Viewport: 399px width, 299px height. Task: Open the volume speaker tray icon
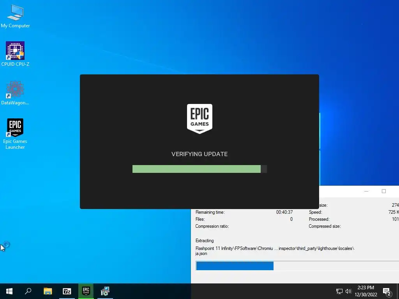point(348,291)
